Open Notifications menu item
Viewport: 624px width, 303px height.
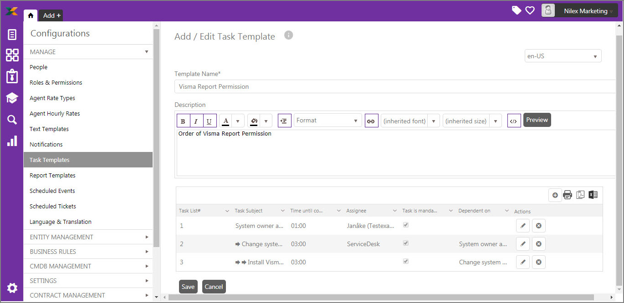88,145
